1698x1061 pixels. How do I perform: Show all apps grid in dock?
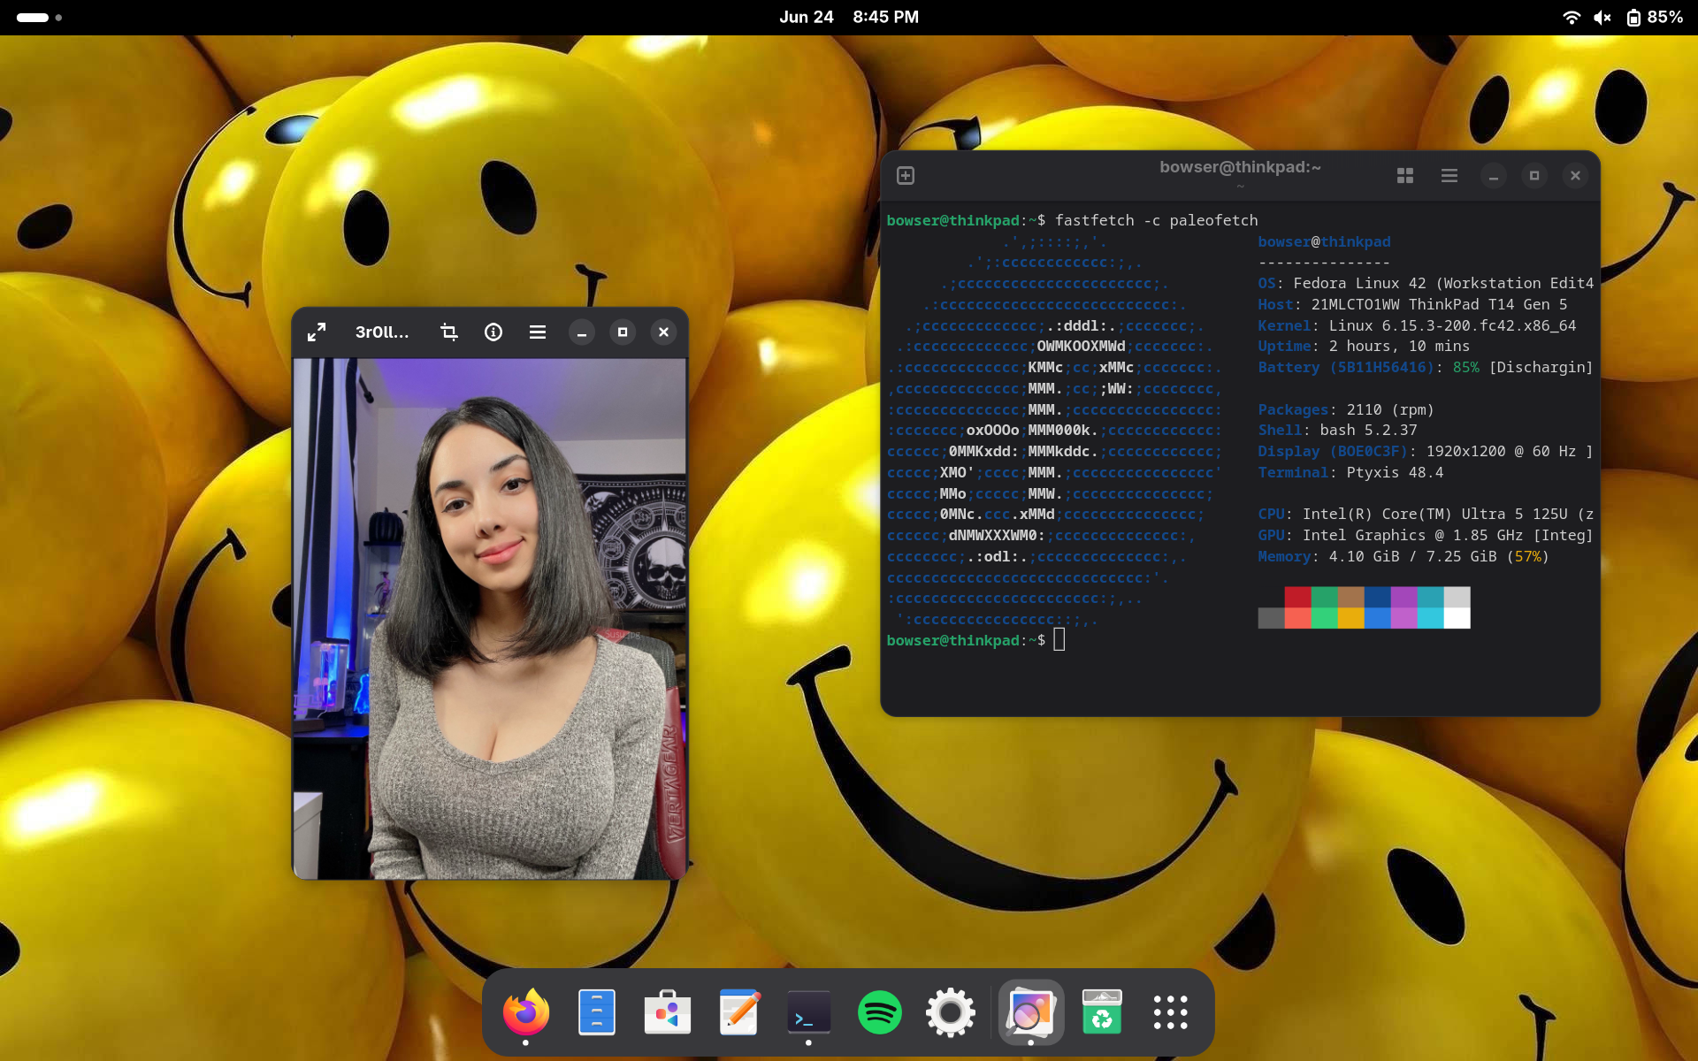[1171, 1012]
